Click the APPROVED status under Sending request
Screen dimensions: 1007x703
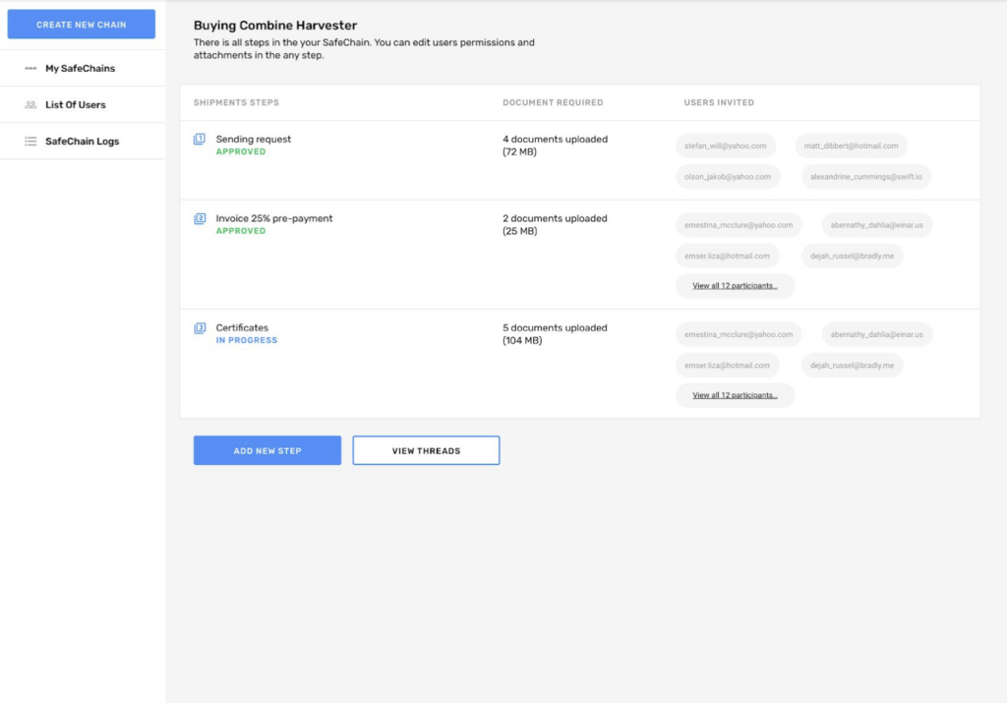242,150
